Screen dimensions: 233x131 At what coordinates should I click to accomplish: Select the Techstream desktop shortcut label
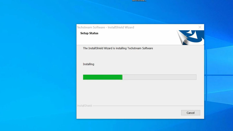[139, 1]
